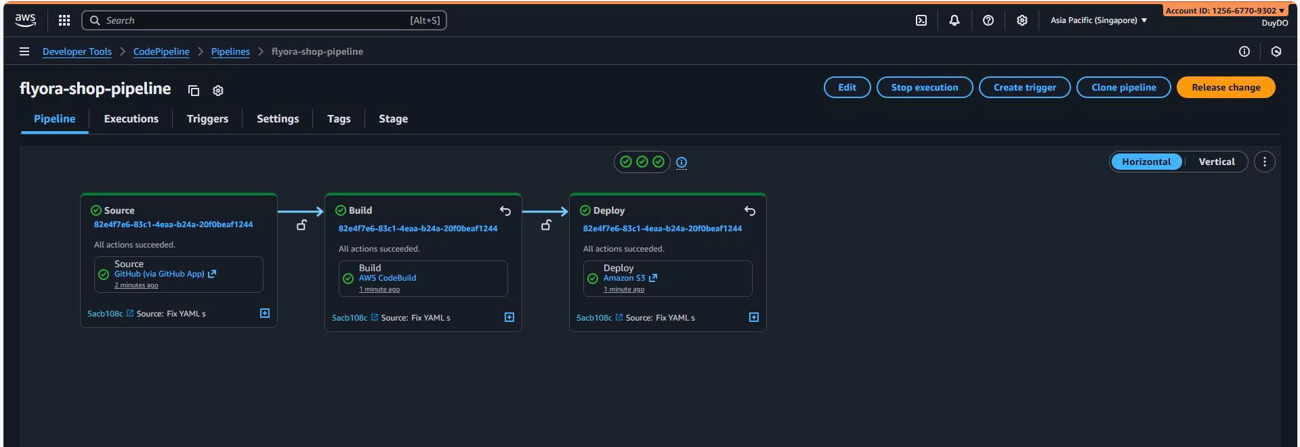Click the three green checkmarks status pill
1300x447 pixels.
point(642,162)
